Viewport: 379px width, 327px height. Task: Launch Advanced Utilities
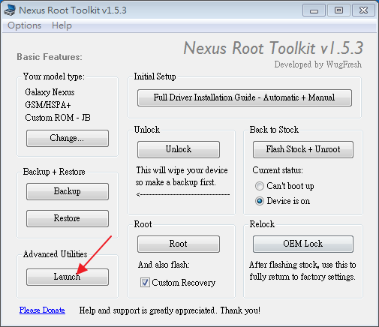(68, 277)
